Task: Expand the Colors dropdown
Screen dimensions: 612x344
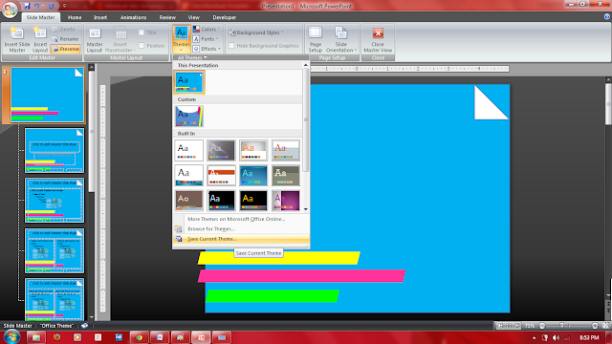Action: 207,30
